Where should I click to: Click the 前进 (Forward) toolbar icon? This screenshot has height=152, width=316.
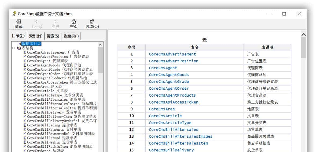55,21
